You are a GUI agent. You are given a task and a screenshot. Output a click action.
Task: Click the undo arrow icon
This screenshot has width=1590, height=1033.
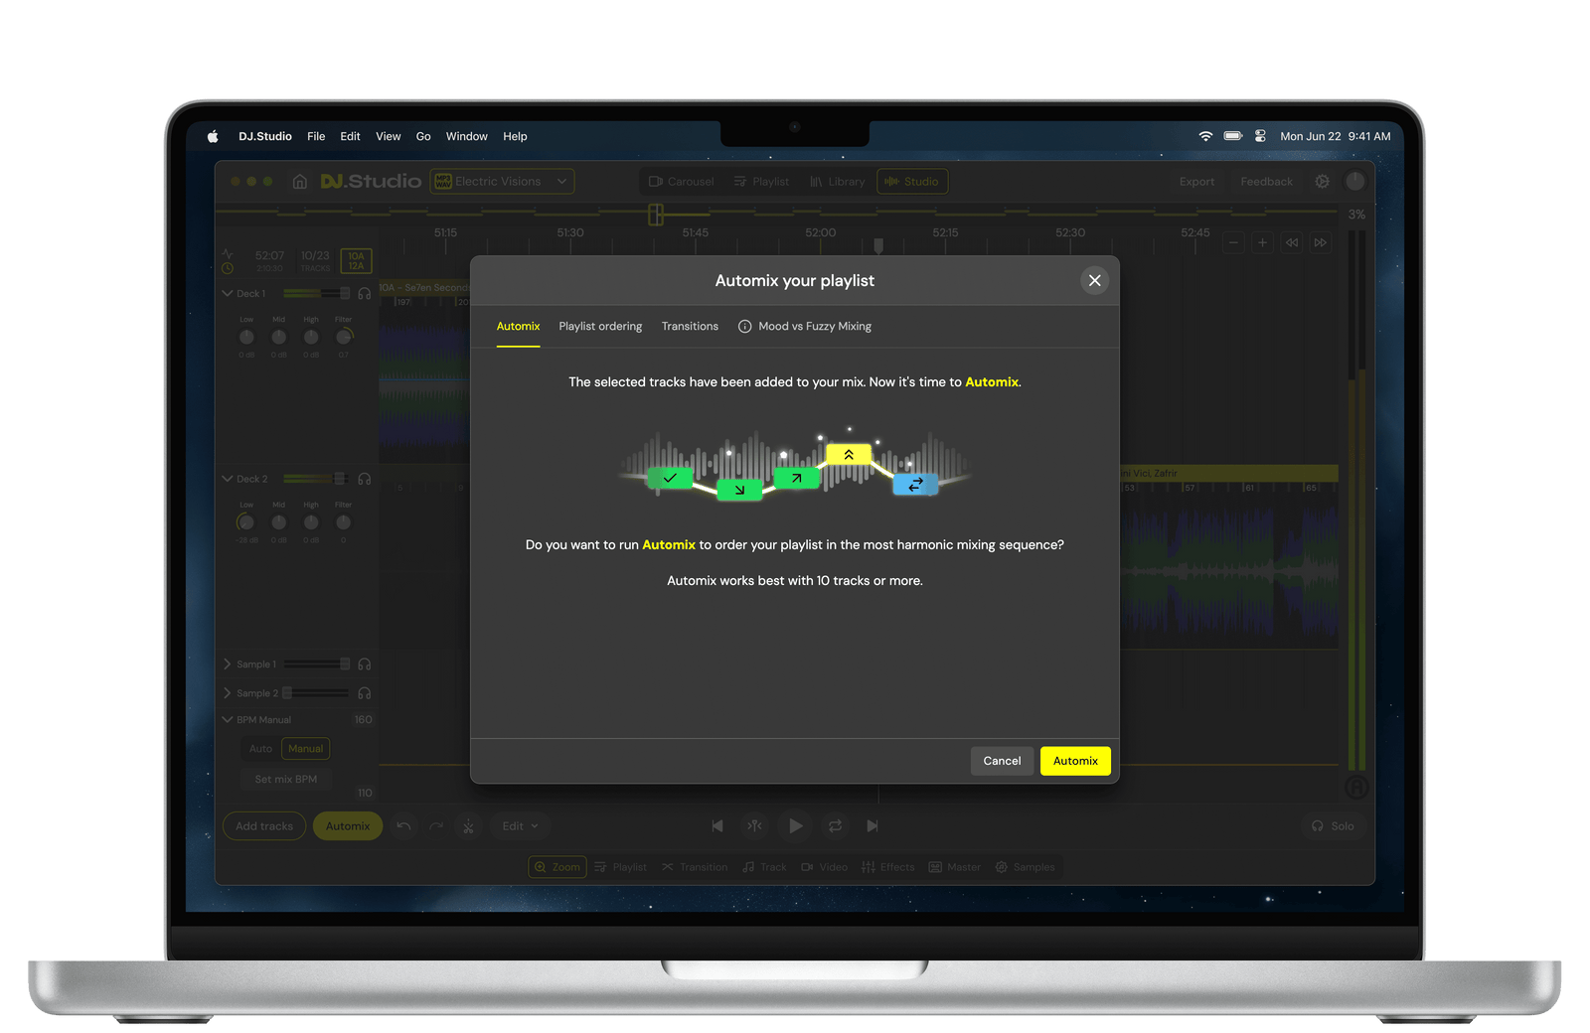pyautogui.click(x=403, y=826)
